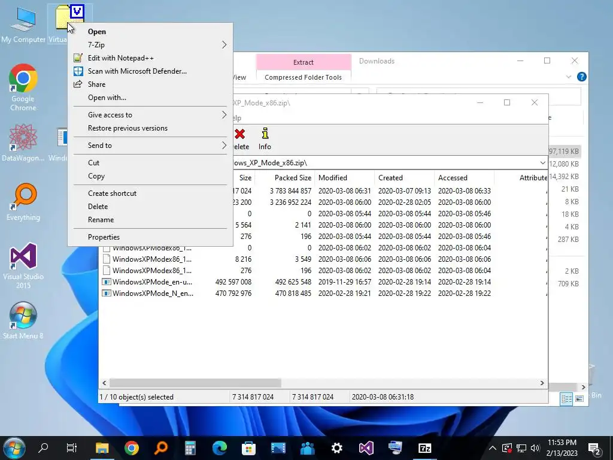Open Start Menu 8 desktop shortcut
This screenshot has width=613, height=460.
click(x=23, y=320)
